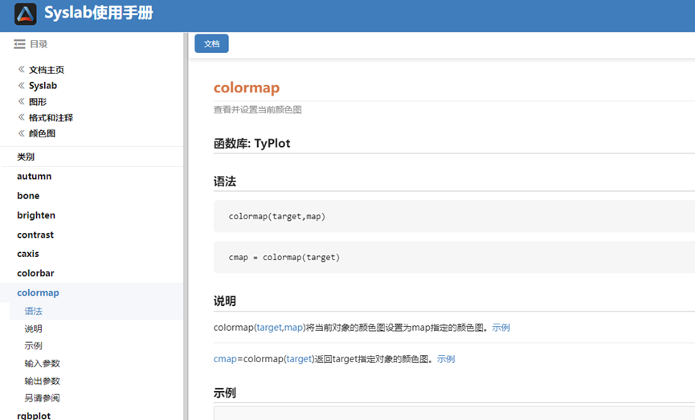Click the map link in colormap(target,map)
695x420 pixels.
(x=293, y=328)
